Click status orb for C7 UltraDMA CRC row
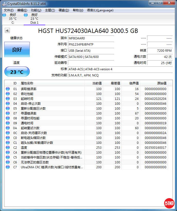The image size is (177, 211). 8,167
